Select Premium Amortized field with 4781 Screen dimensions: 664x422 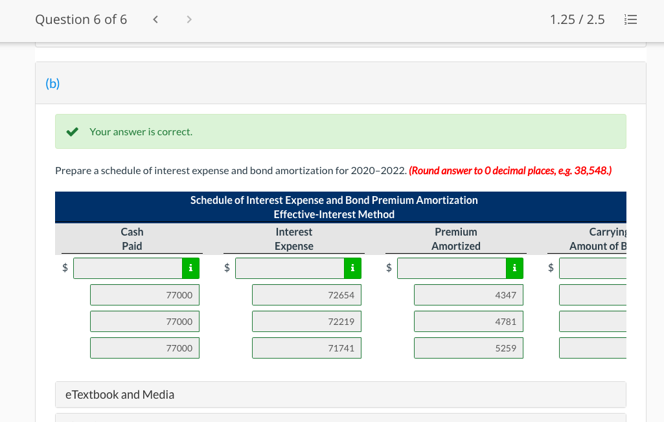coord(469,322)
